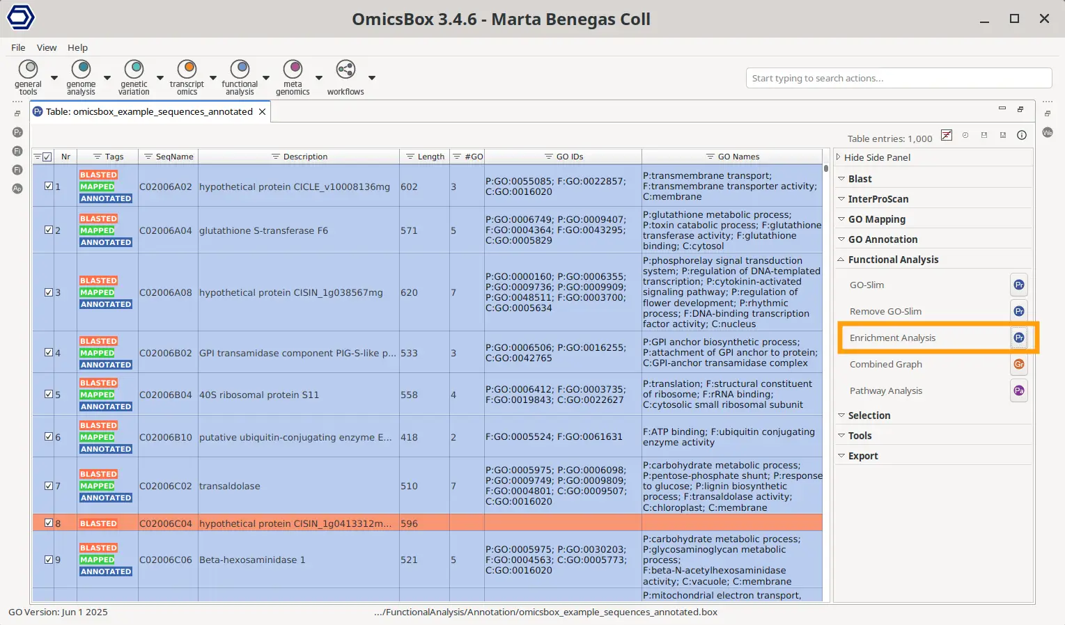This screenshot has width=1065, height=625.
Task: Uncheck row 6 checkbox for C02006B10
Action: coord(49,436)
